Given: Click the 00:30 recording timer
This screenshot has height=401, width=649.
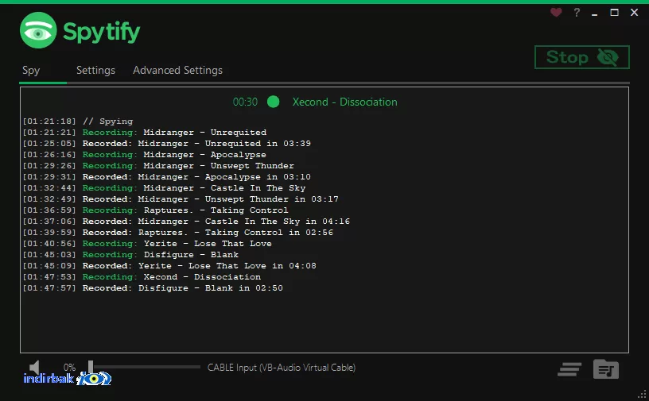Looking at the screenshot, I should tap(245, 102).
